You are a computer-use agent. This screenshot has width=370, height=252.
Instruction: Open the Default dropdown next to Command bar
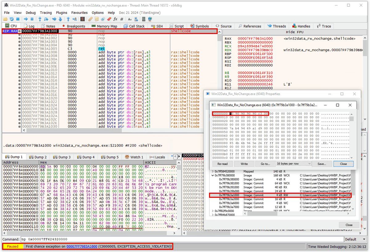355,239
